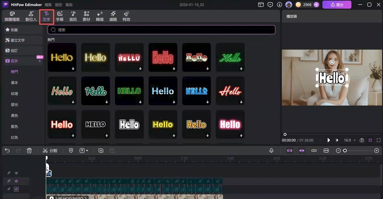383x199 pixels.
Task: Click the timeline zoom slider handle
Action: (x=345, y=150)
